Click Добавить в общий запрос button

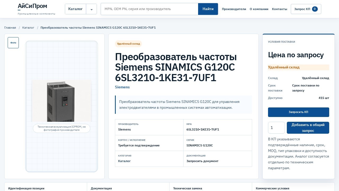(308, 128)
